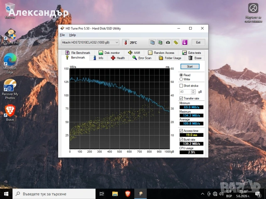Click the copy screenshot toolbar icon
The image size is (266, 199).
(160, 42)
